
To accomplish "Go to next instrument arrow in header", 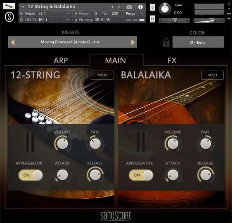I will tap(119, 7).
